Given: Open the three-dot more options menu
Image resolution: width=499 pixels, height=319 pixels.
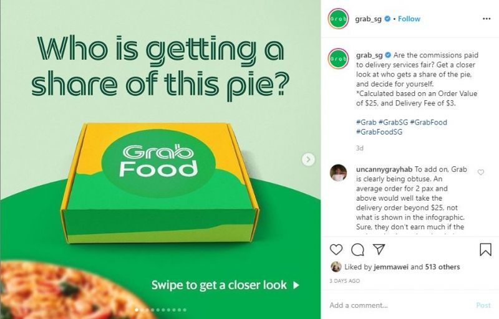Looking at the screenshot, I should click(x=487, y=19).
